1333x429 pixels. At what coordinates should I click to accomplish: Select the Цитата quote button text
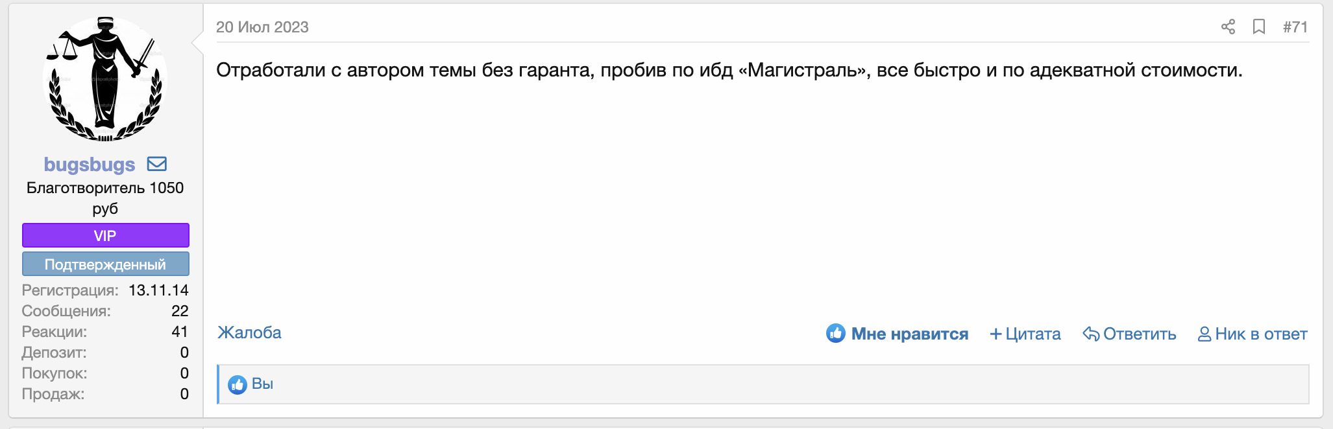click(1033, 334)
